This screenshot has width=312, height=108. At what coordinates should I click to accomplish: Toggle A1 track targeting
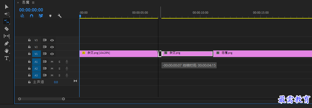pos(36,62)
